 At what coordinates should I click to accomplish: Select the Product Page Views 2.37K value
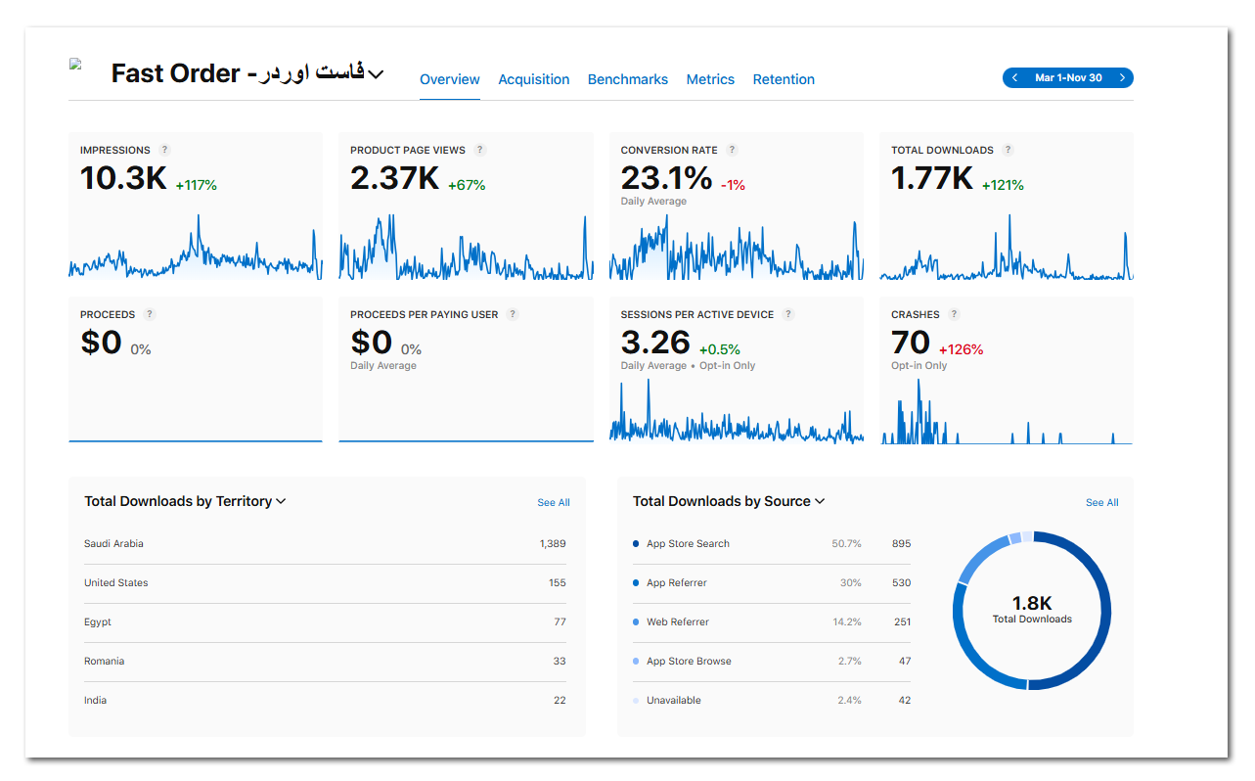395,178
